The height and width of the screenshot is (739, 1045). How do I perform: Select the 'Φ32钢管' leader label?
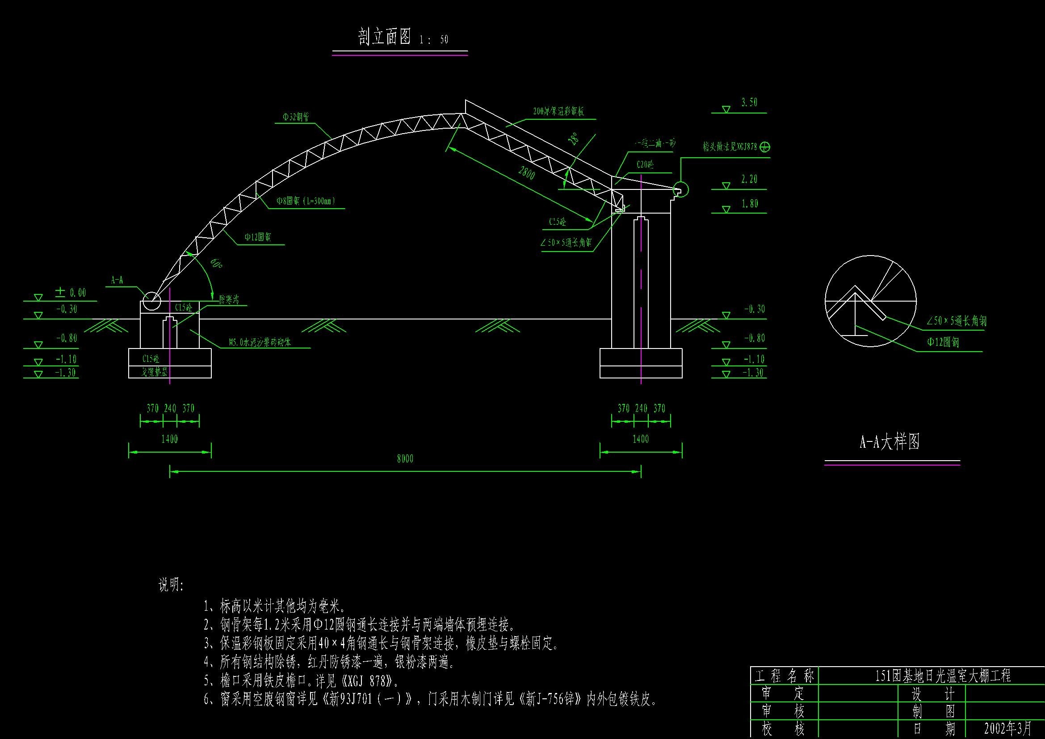pos(296,117)
